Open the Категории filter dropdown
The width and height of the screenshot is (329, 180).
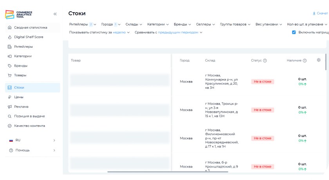tap(158, 24)
